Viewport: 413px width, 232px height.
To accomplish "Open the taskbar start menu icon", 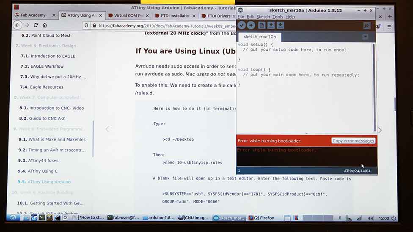I will (x=13, y=218).
